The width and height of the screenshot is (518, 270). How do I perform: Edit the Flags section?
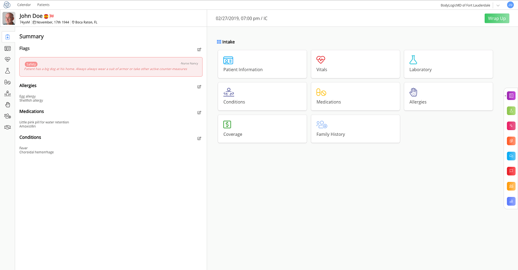[x=199, y=49]
